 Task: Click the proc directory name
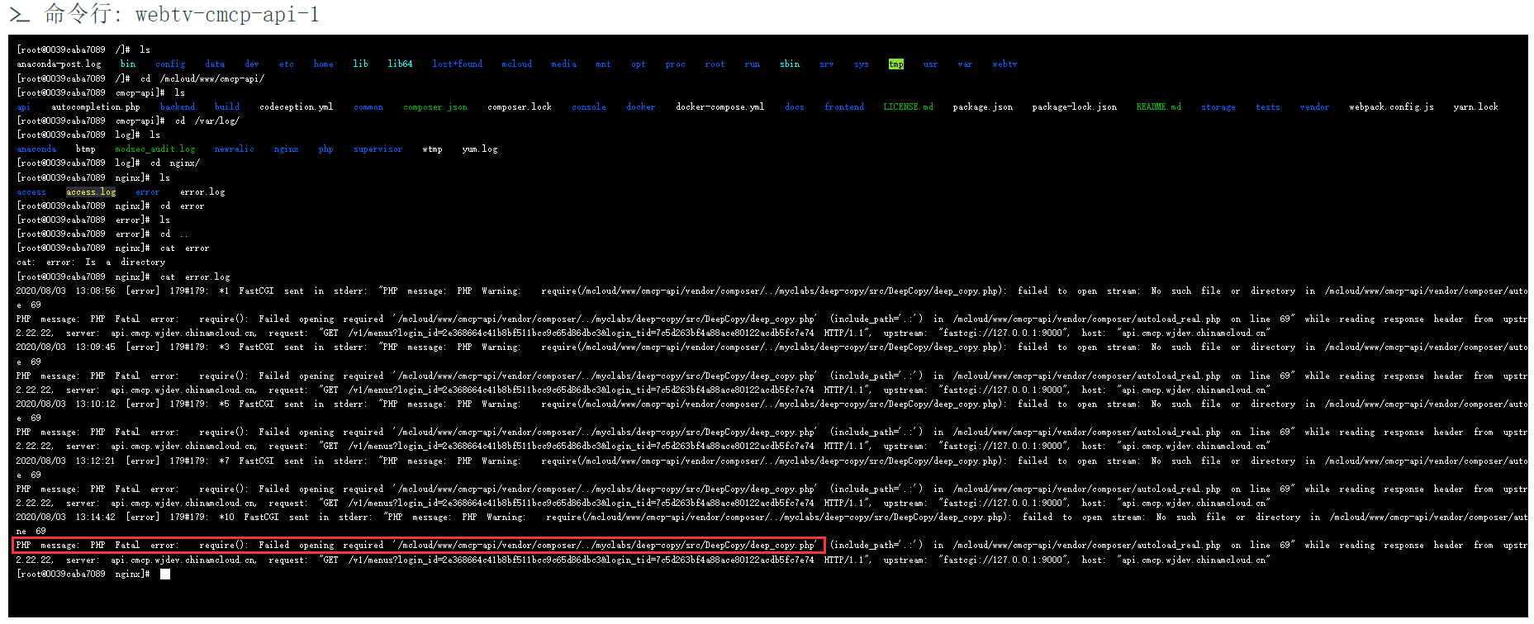[x=675, y=64]
